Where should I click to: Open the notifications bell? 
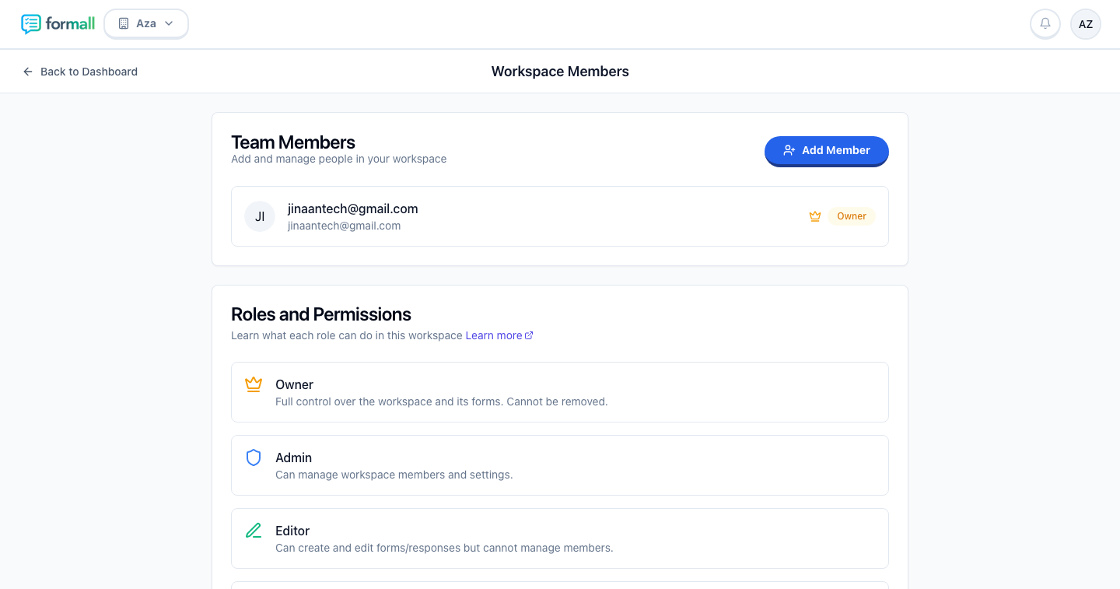[x=1045, y=24]
